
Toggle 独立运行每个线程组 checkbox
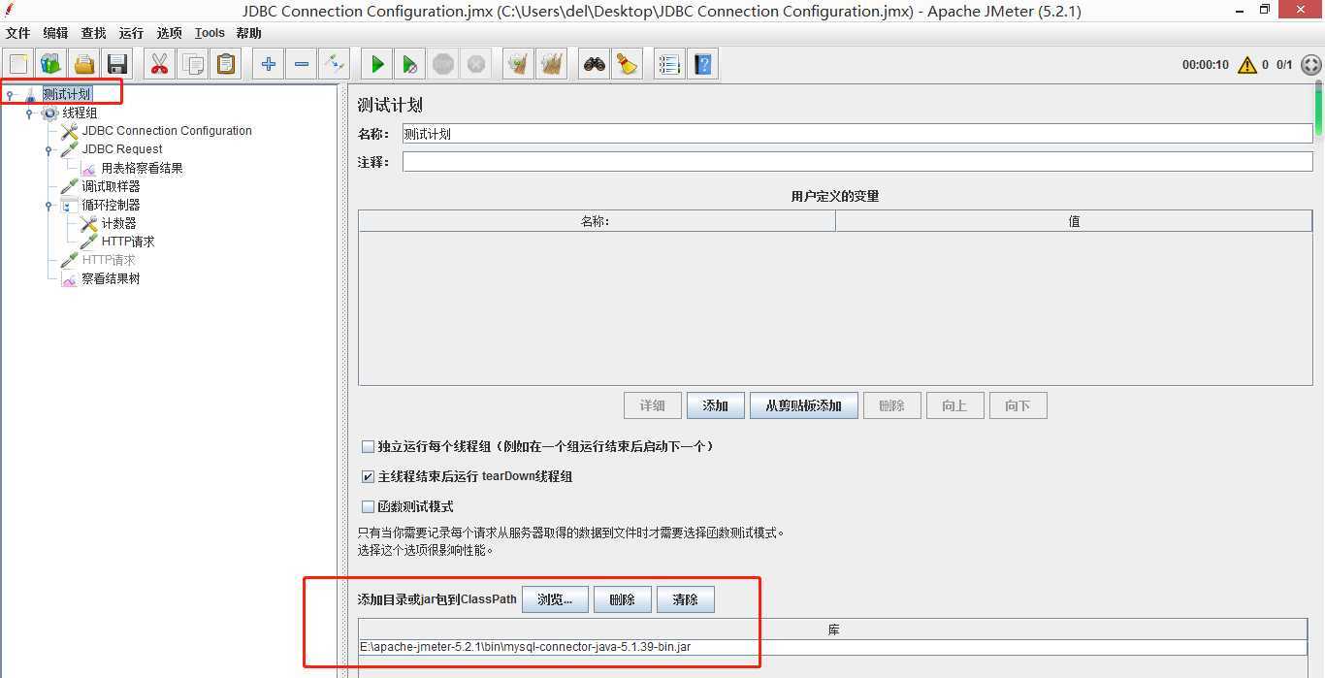(368, 447)
